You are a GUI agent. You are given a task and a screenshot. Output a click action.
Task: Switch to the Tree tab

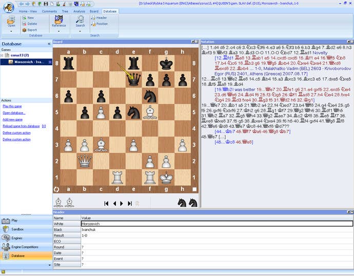(x=65, y=11)
